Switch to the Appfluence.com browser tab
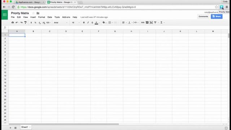The width and height of the screenshot is (231, 130). click(30, 2)
